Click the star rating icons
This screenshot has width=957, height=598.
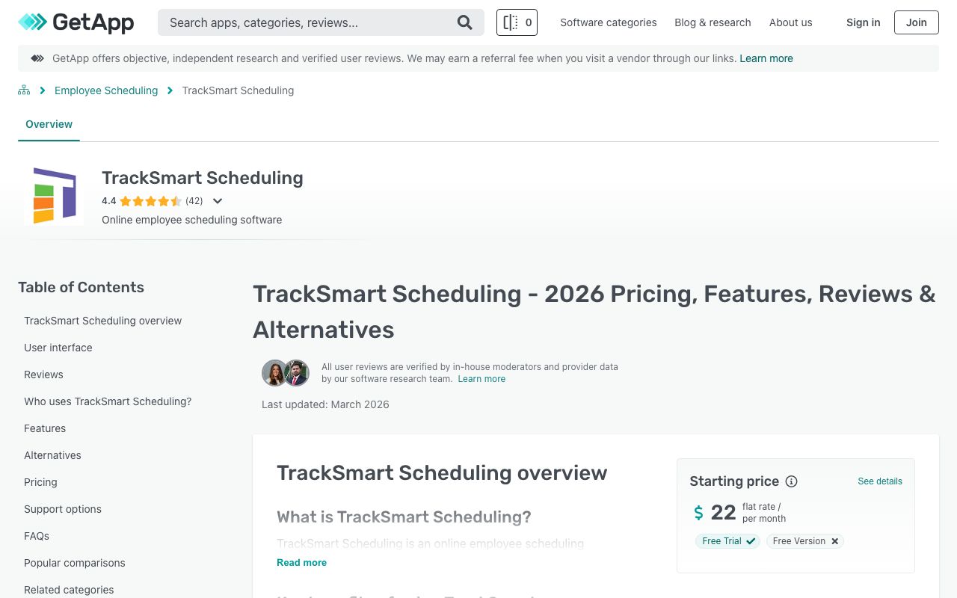click(x=150, y=201)
